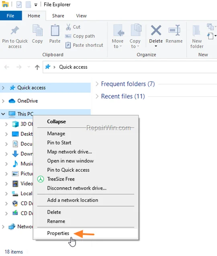Switch to the View ribbon tab
217x256 pixels.
81,16
